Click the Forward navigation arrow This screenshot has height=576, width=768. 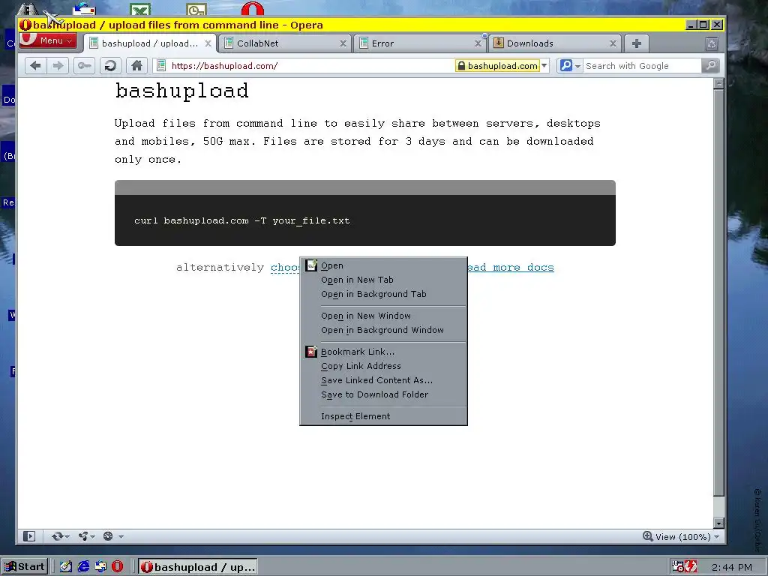pos(58,66)
